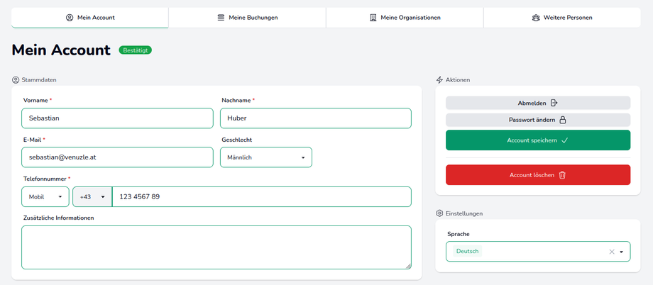This screenshot has height=285, width=653.
Task: Switch to the Meine Buchungen tab
Action: (x=247, y=18)
